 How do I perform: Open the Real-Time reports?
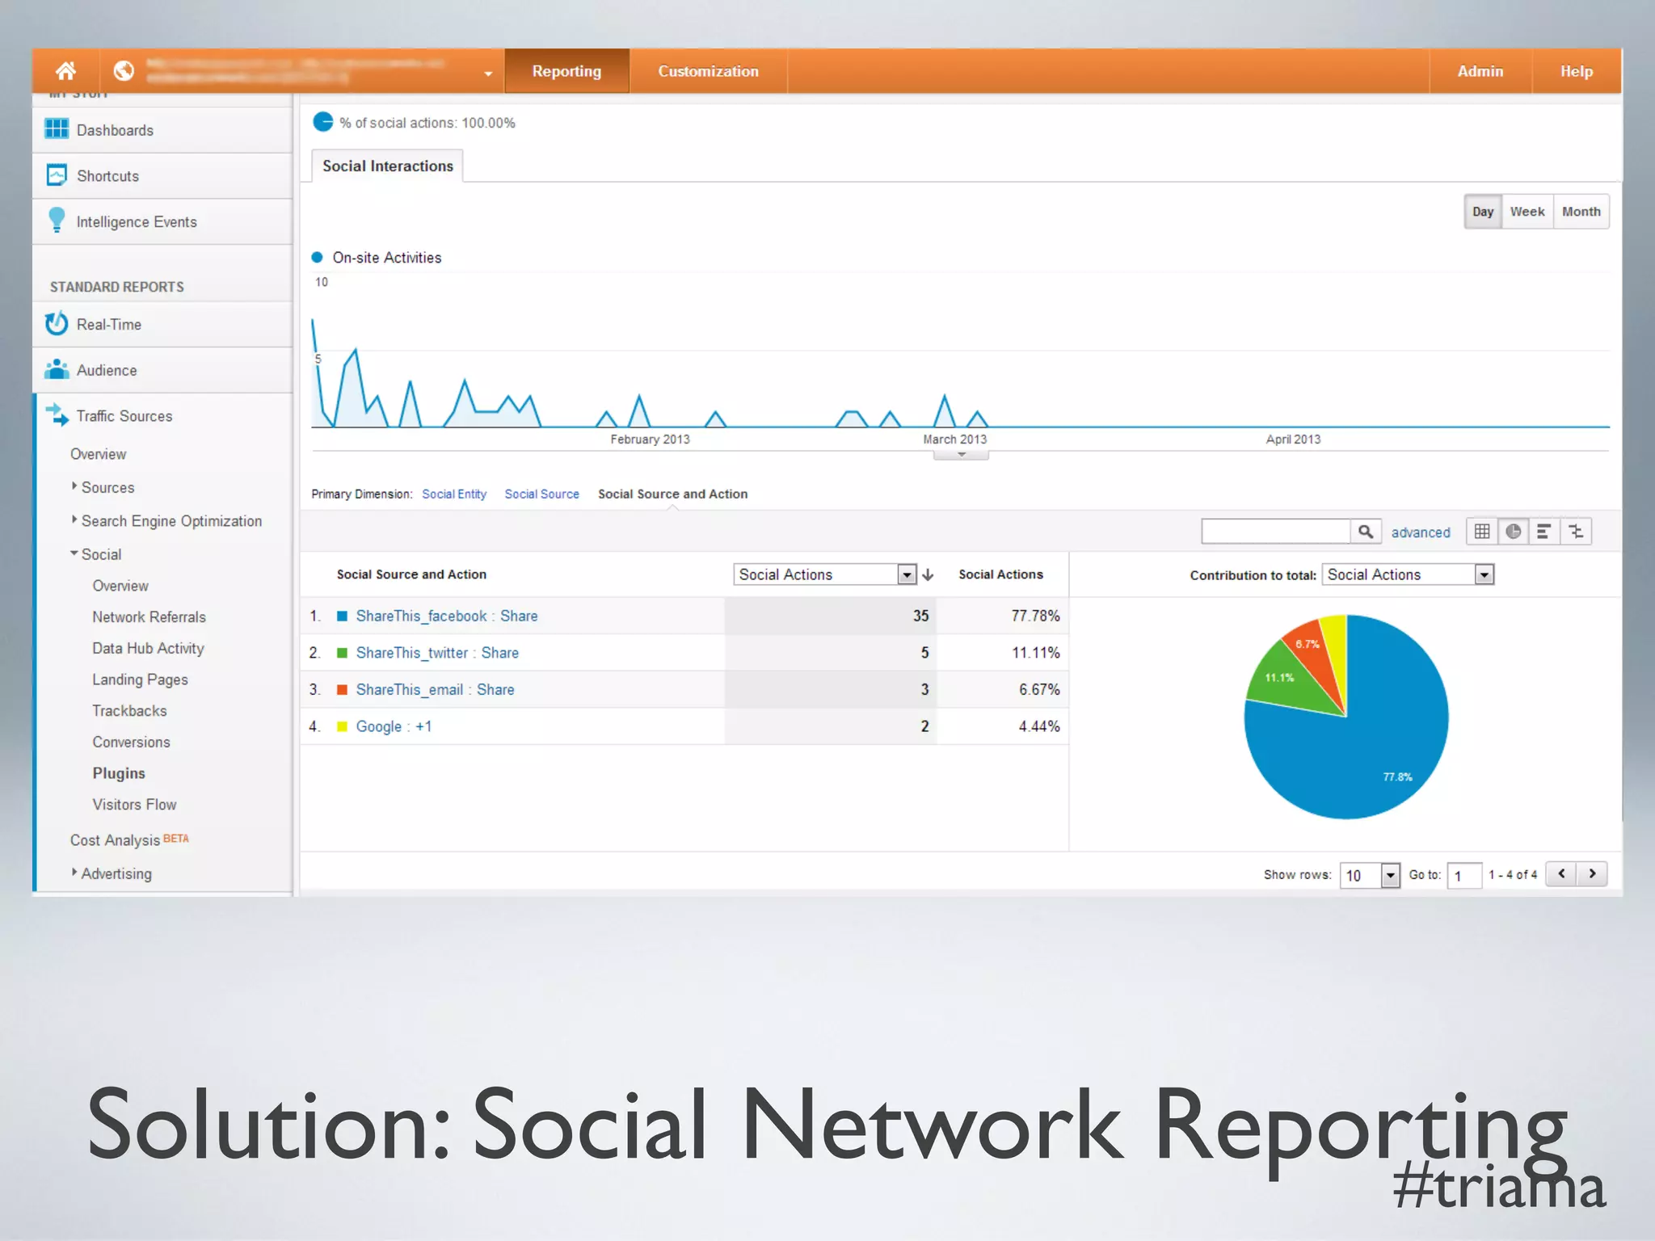click(162, 325)
